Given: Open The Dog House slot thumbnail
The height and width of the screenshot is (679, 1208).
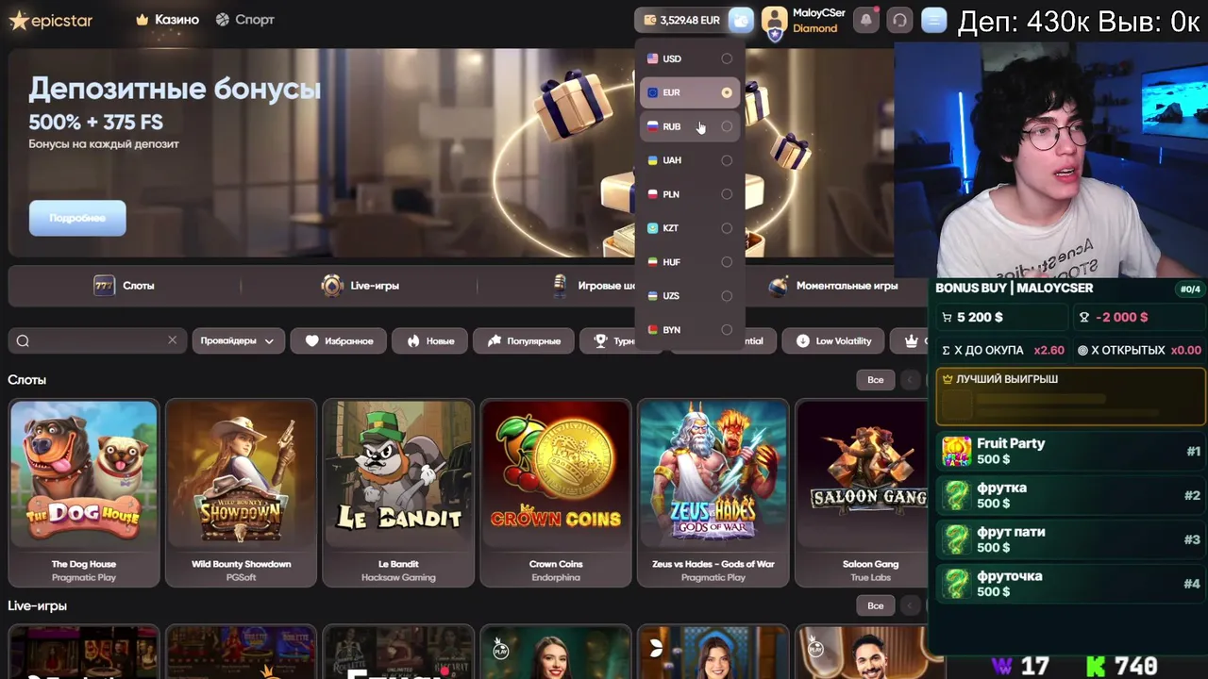Looking at the screenshot, I should tap(84, 474).
